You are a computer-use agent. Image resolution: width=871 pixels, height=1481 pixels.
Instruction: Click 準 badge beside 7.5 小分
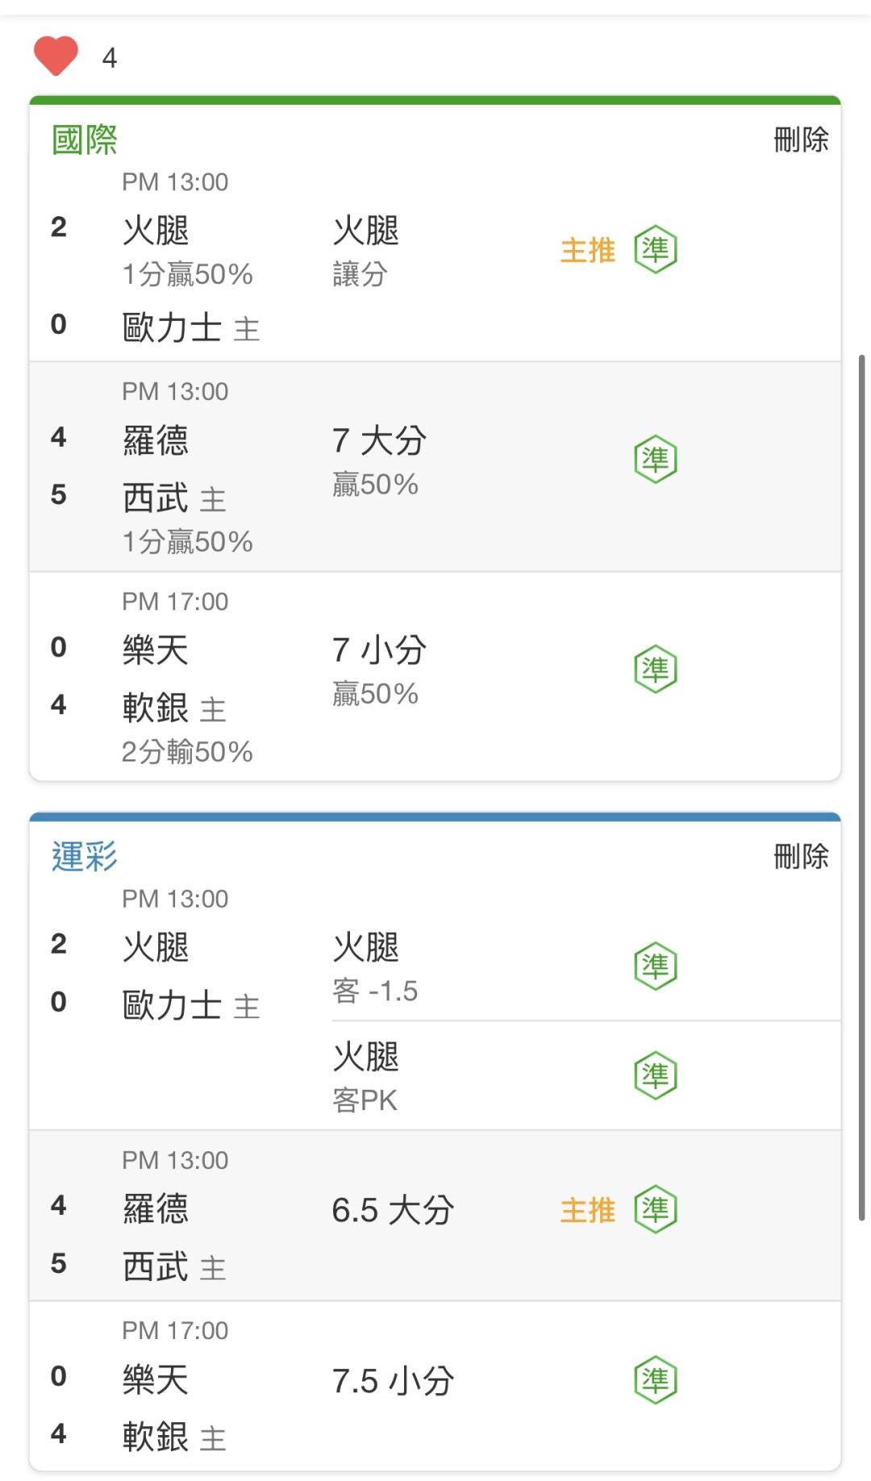coord(655,1380)
